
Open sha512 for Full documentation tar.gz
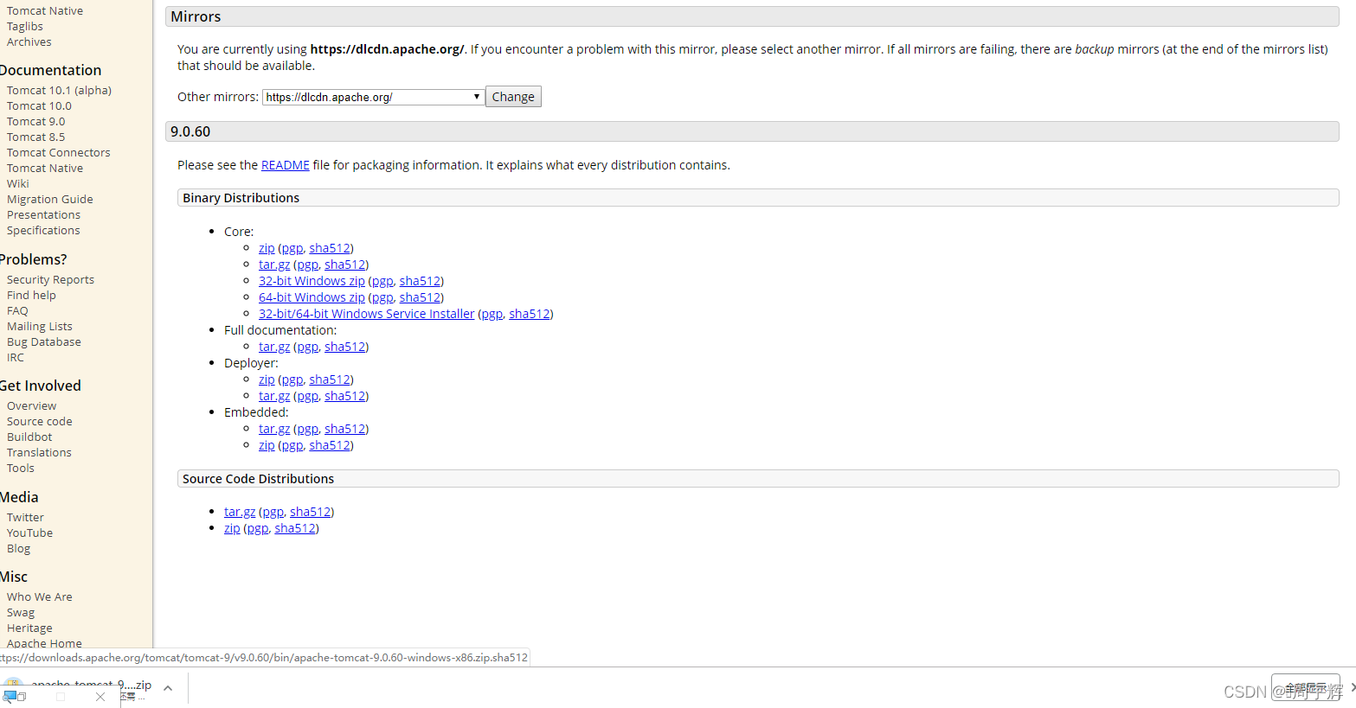[345, 347]
